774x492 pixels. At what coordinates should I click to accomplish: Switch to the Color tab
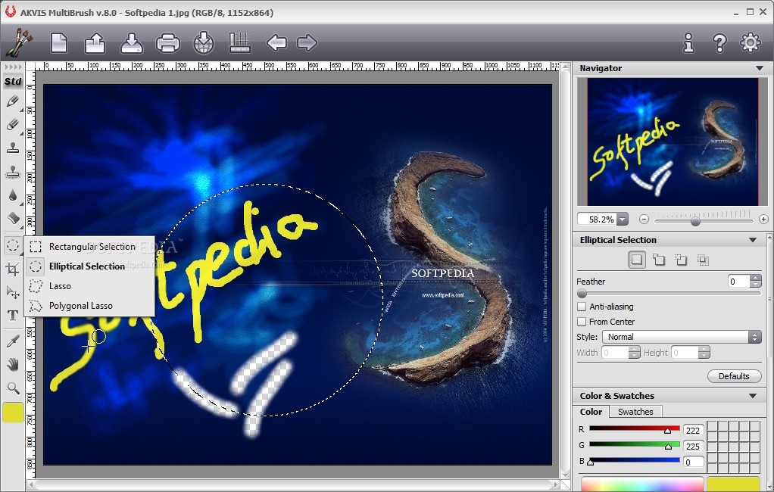[591, 412]
